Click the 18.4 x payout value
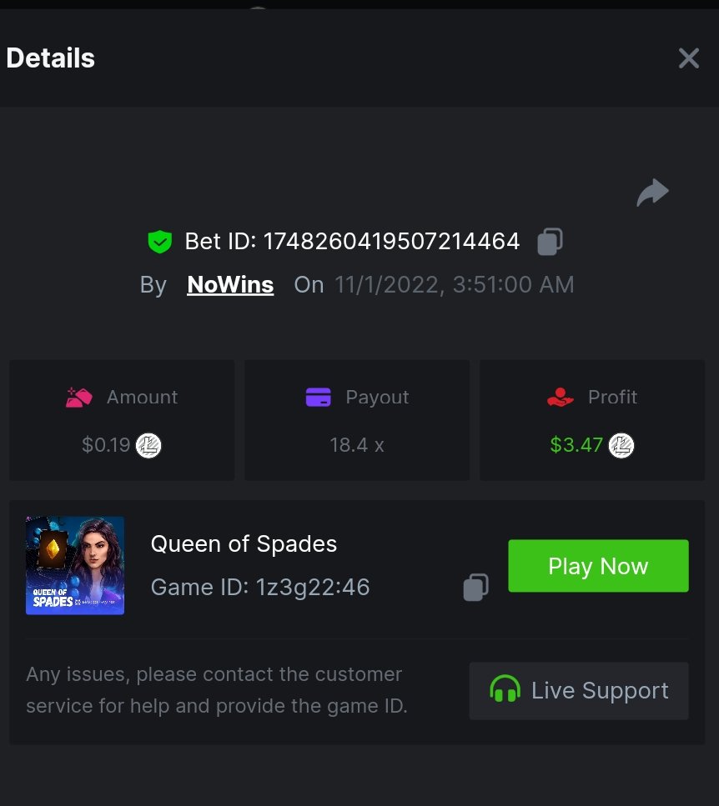 tap(356, 445)
